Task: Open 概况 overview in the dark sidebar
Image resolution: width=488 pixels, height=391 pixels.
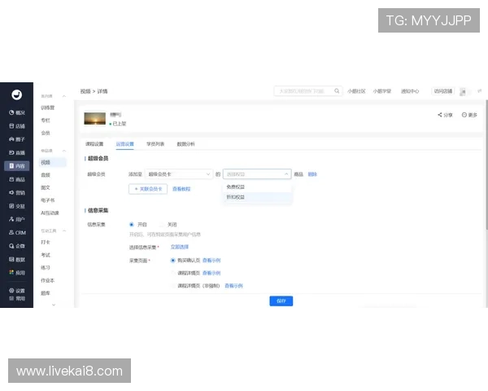Action: [x=16, y=112]
